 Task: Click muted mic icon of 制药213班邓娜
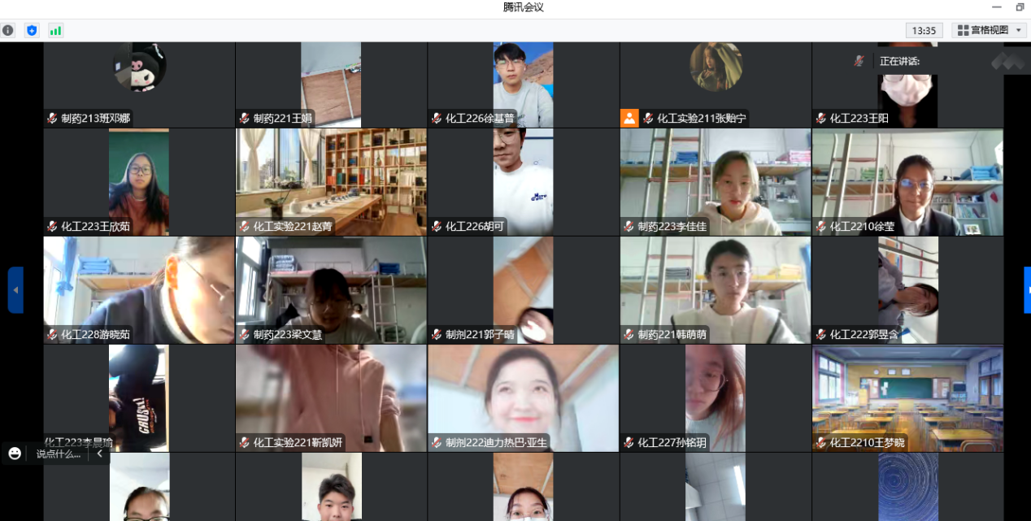point(52,119)
